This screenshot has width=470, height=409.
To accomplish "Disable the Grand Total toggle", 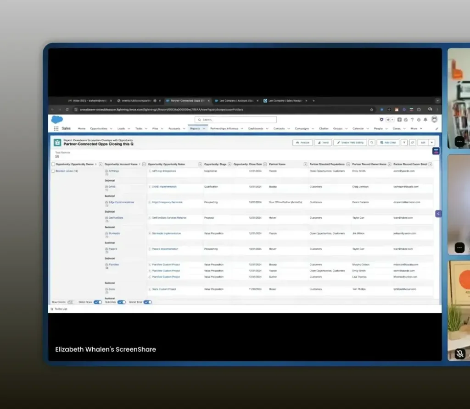I will [148, 302].
